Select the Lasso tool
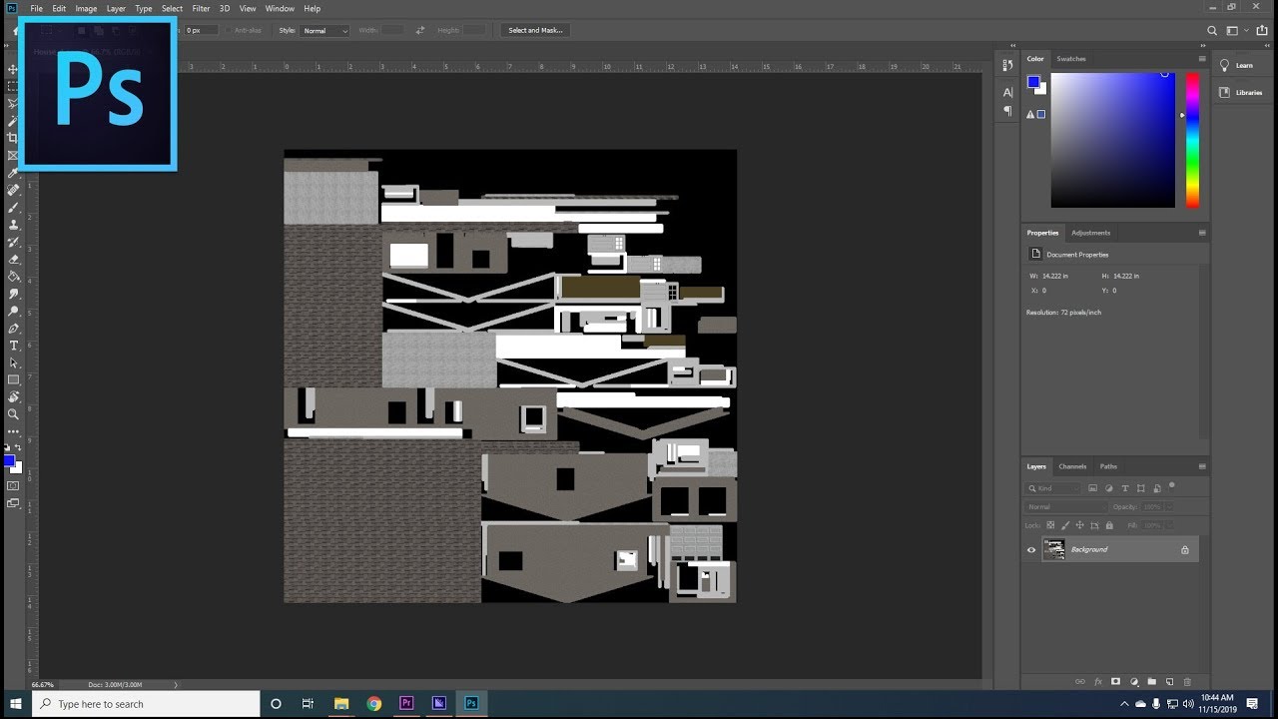Viewport: 1278px width, 719px height. pos(13,104)
